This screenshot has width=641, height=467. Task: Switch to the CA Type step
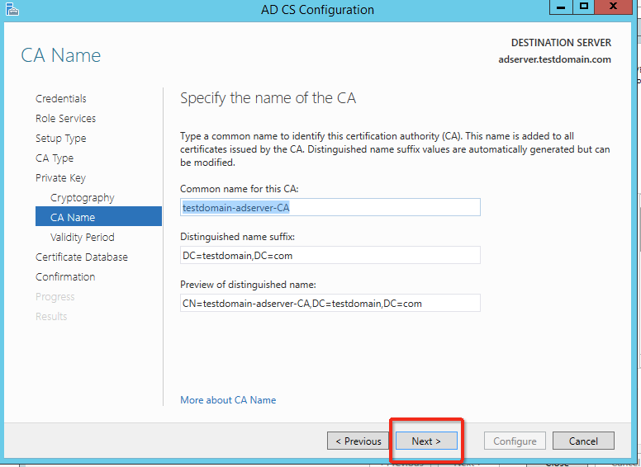coord(55,158)
